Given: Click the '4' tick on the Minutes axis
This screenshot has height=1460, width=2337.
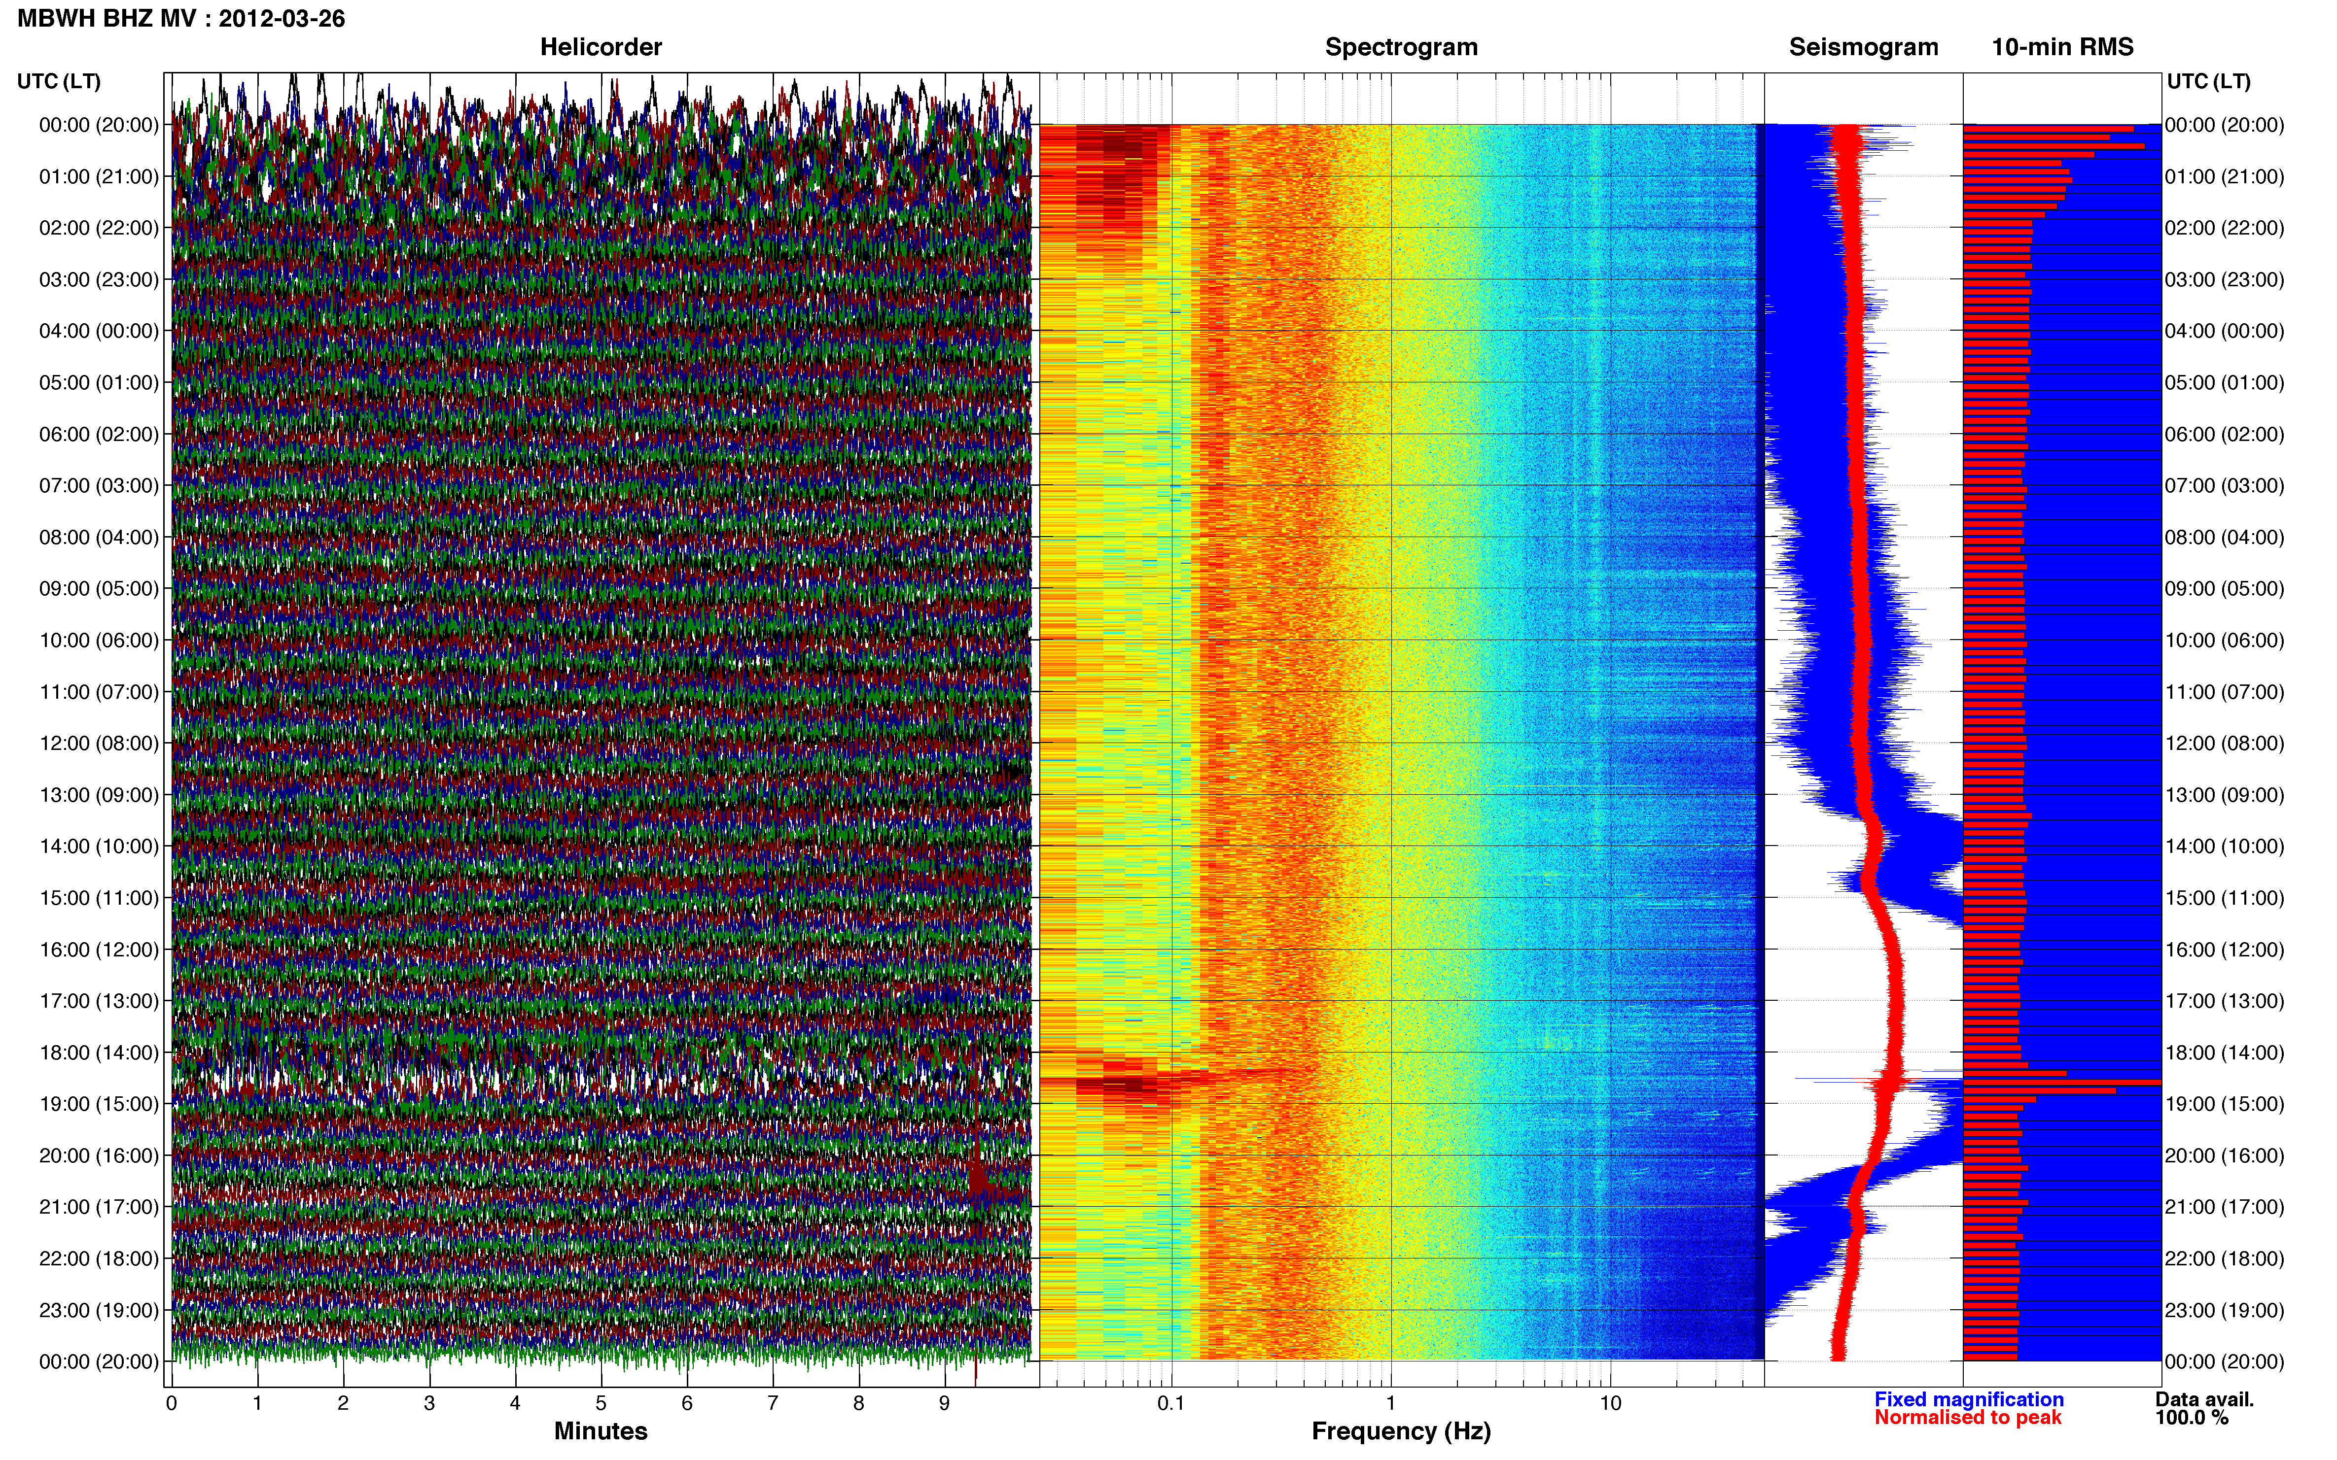Looking at the screenshot, I should [x=515, y=1403].
